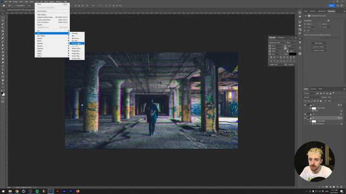Open the Opacity dropdown in Layers panel
Viewport: 346px width, 194px height.
point(330,98)
